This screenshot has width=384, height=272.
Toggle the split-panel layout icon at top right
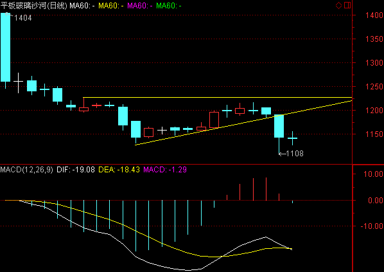[347, 5]
